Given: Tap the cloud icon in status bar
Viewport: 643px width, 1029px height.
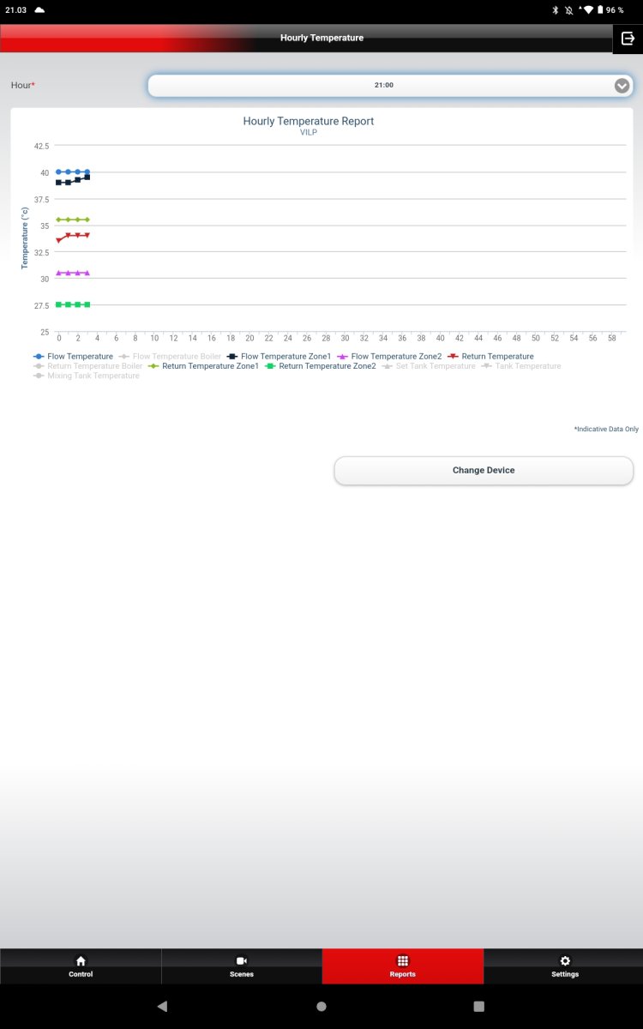Looking at the screenshot, I should pyautogui.click(x=39, y=10).
